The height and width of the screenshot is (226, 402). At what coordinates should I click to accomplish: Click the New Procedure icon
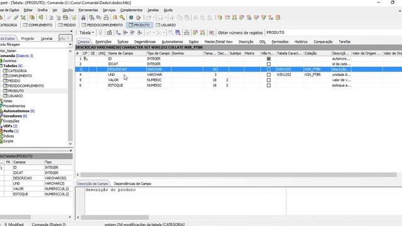pos(241,18)
